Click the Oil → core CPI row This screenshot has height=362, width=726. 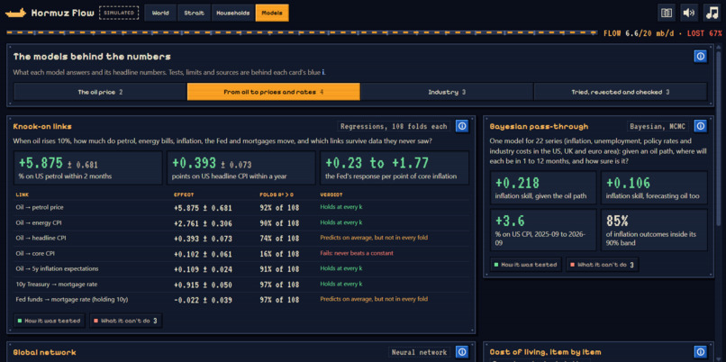[241, 254]
